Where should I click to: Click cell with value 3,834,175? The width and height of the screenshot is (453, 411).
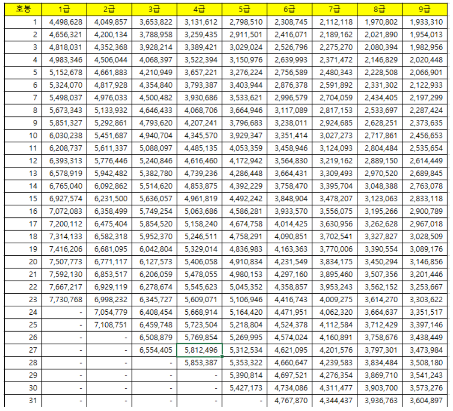click(334, 262)
